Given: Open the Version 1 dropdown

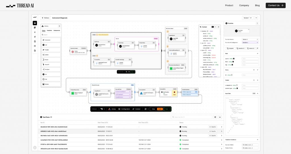Looking at the screenshot, I should click(x=248, y=18).
